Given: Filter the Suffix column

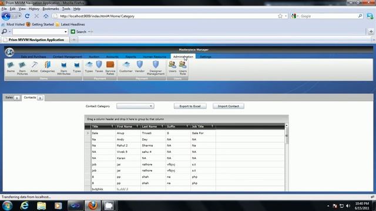Looking at the screenshot, I should click(x=187, y=127).
